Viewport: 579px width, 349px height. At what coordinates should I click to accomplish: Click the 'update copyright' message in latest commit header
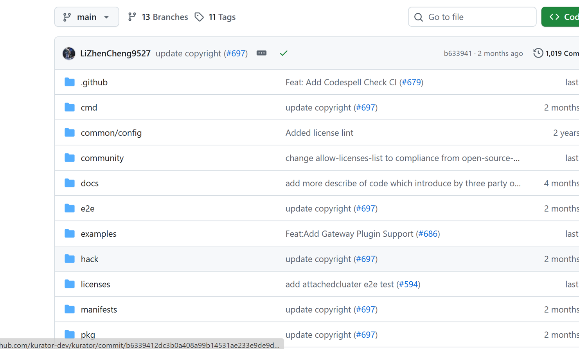point(188,53)
